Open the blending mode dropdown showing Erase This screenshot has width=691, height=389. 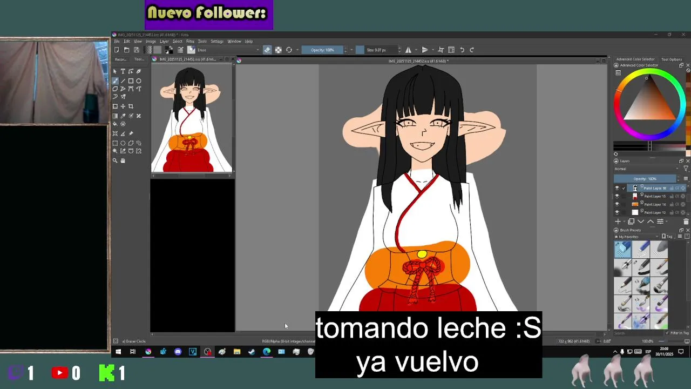point(227,50)
